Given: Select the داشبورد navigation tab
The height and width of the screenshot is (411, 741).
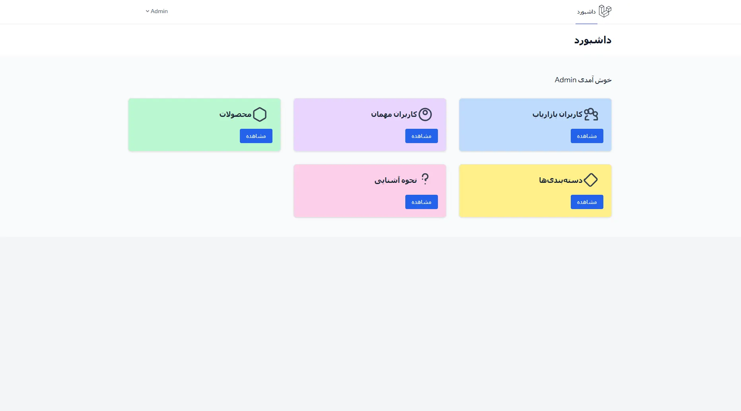Looking at the screenshot, I should tap(586, 12).
